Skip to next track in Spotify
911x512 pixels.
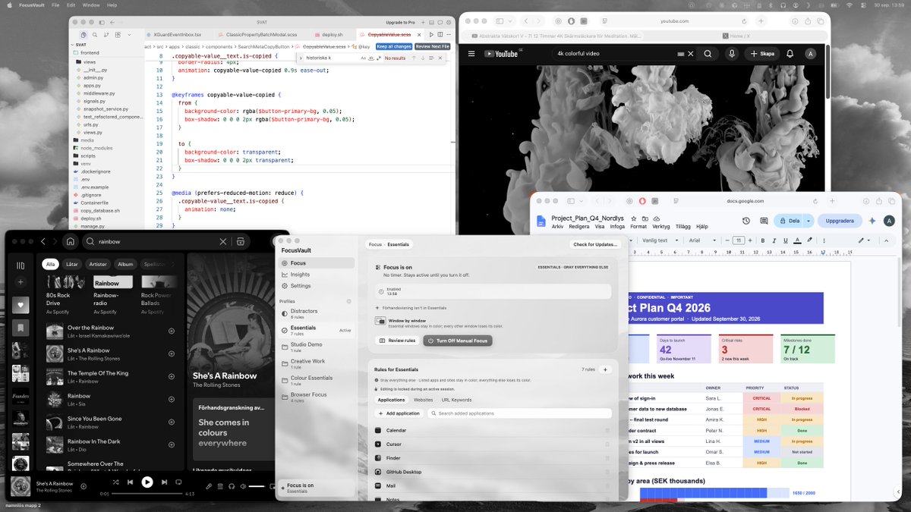[164, 482]
